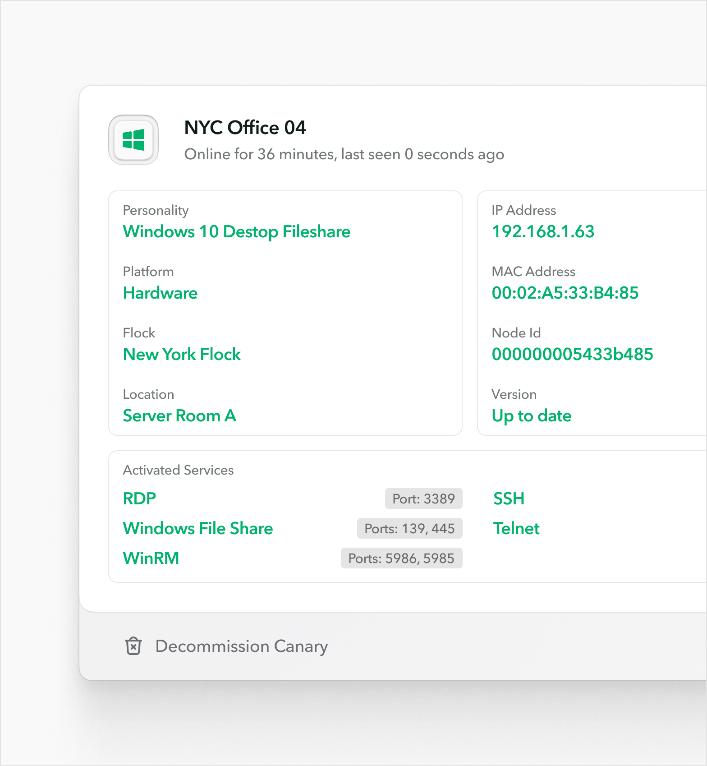The image size is (707, 766).
Task: Select the NYC Office 04 title
Action: coord(245,128)
